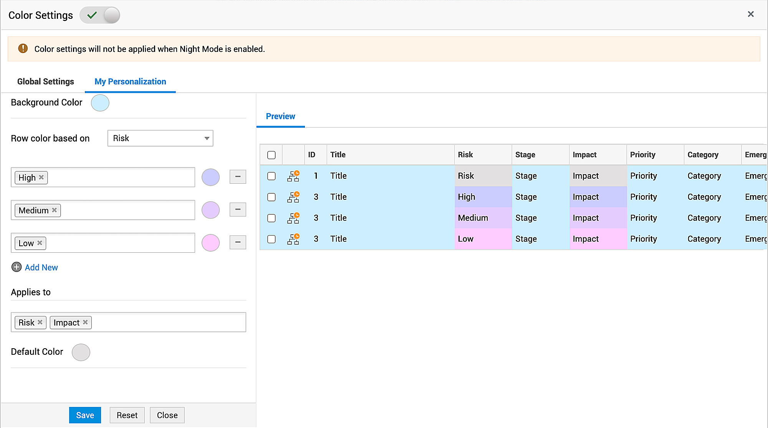
Task: Remove the Low tag with its x icon
Action: pos(40,243)
